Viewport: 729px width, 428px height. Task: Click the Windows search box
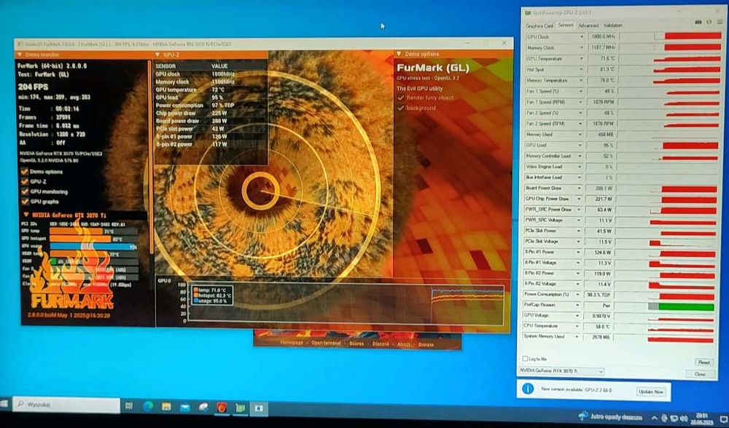click(x=66, y=404)
